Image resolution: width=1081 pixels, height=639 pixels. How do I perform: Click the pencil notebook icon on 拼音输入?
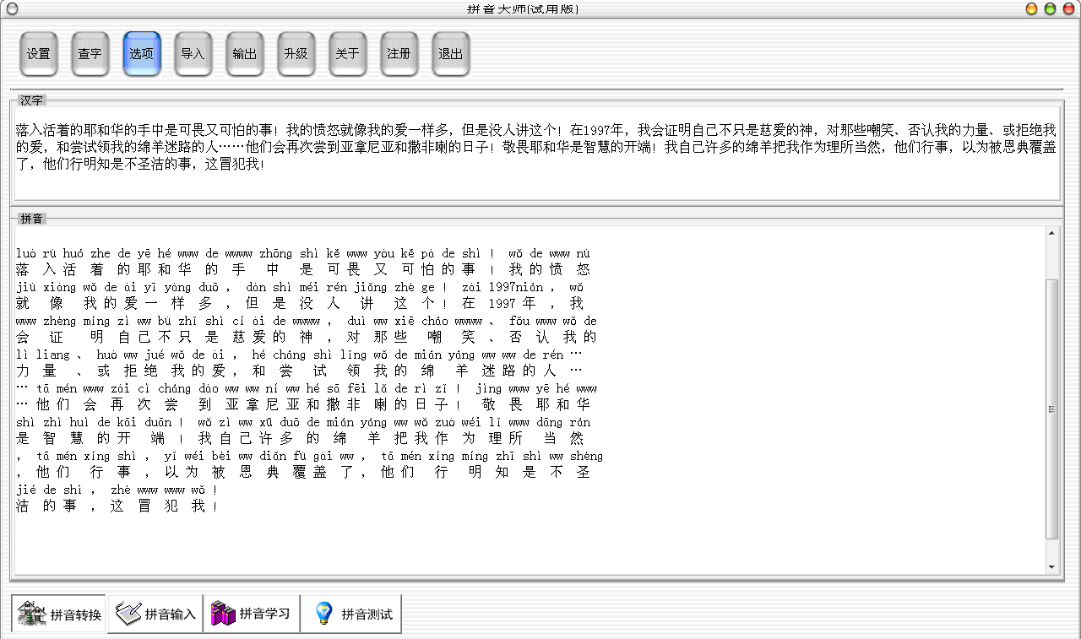point(128,614)
